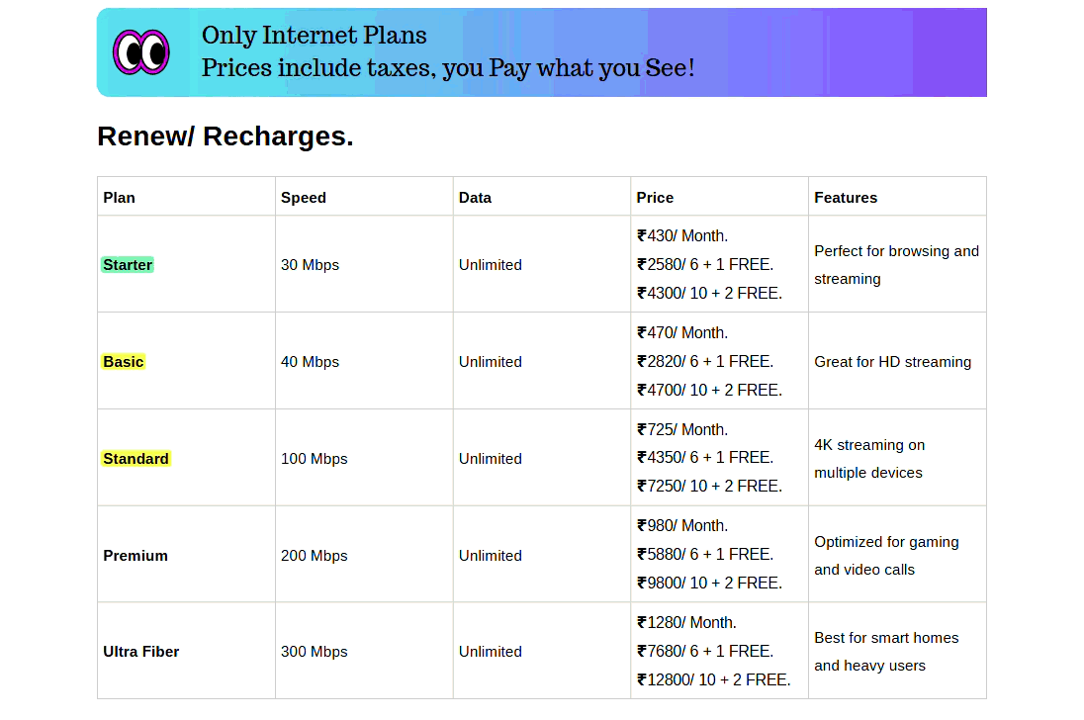Select the green-highlighted Starter plan

click(x=128, y=265)
